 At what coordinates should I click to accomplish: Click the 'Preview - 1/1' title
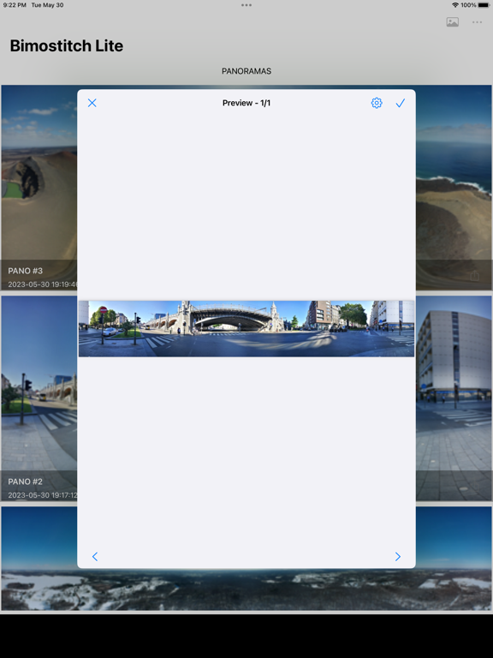coord(246,103)
